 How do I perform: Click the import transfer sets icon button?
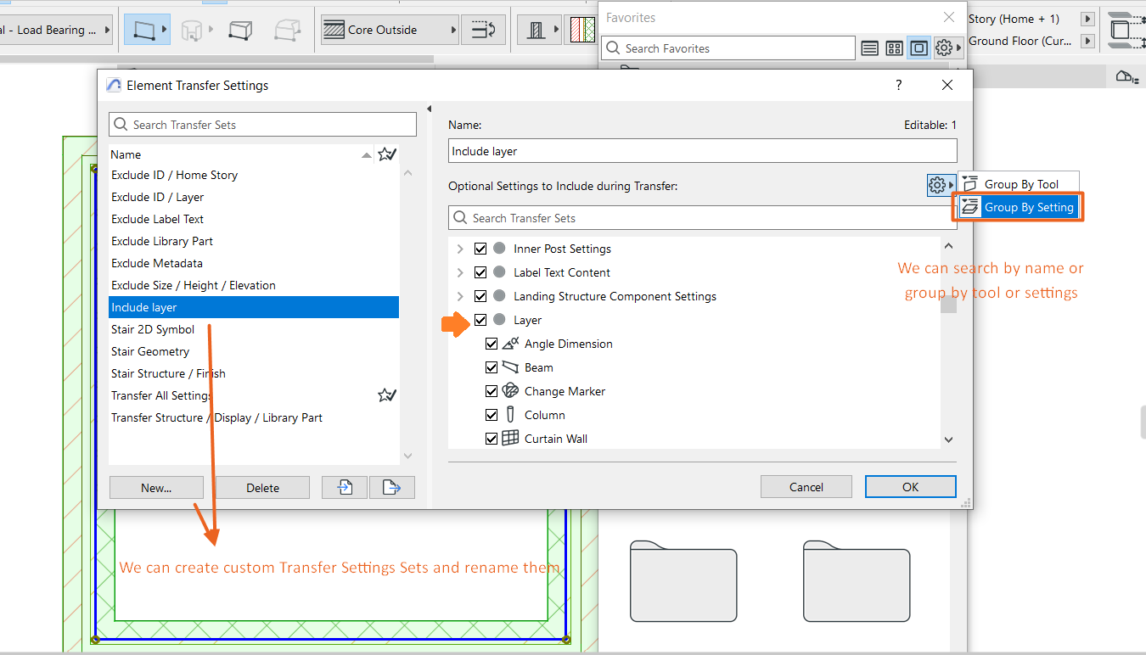[345, 487]
